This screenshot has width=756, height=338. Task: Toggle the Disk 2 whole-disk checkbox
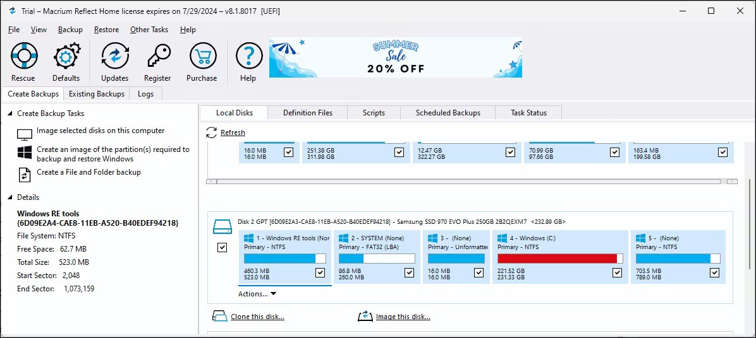point(222,248)
